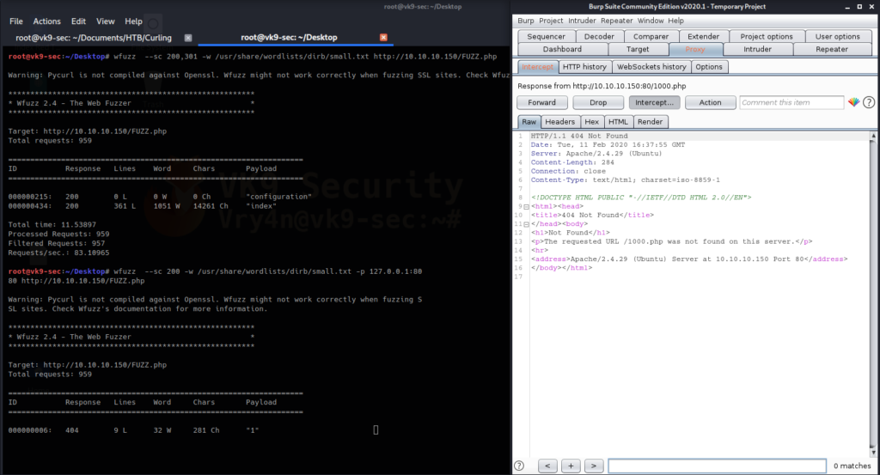The image size is (880, 475).
Task: Open the Project menu in Burp Suite
Action: (x=551, y=21)
